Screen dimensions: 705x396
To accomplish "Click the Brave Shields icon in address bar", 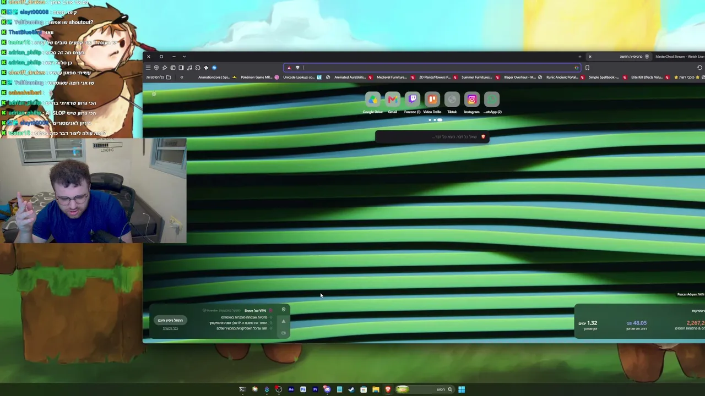I will (297, 68).
